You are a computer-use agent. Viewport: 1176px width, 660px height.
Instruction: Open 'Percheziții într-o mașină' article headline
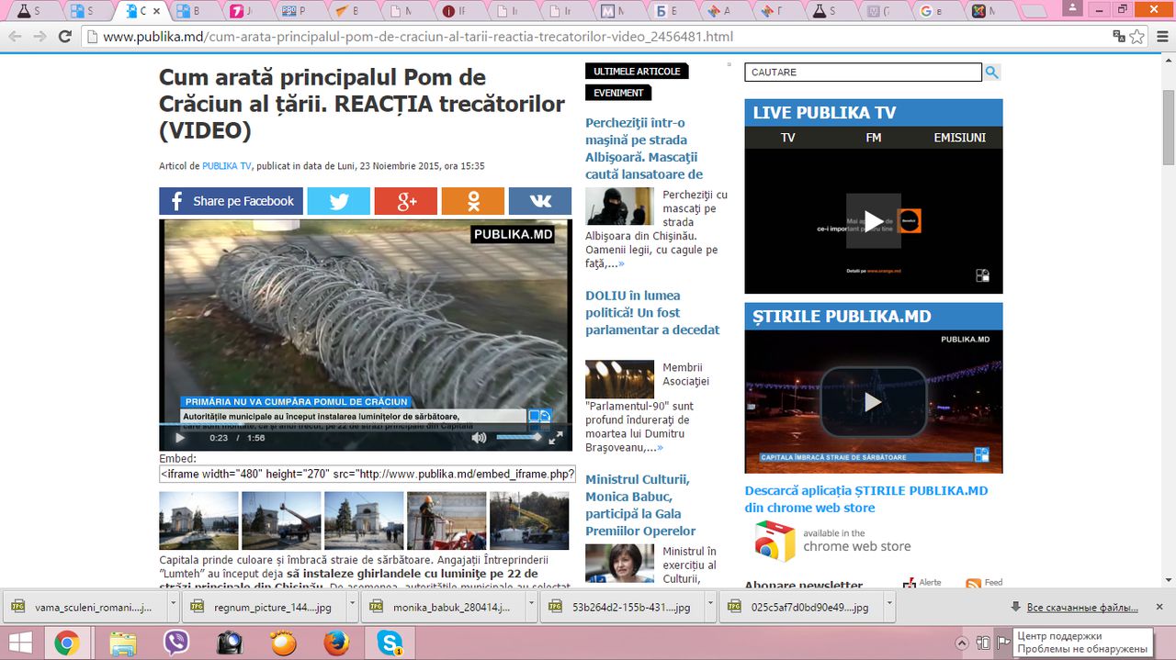(644, 149)
